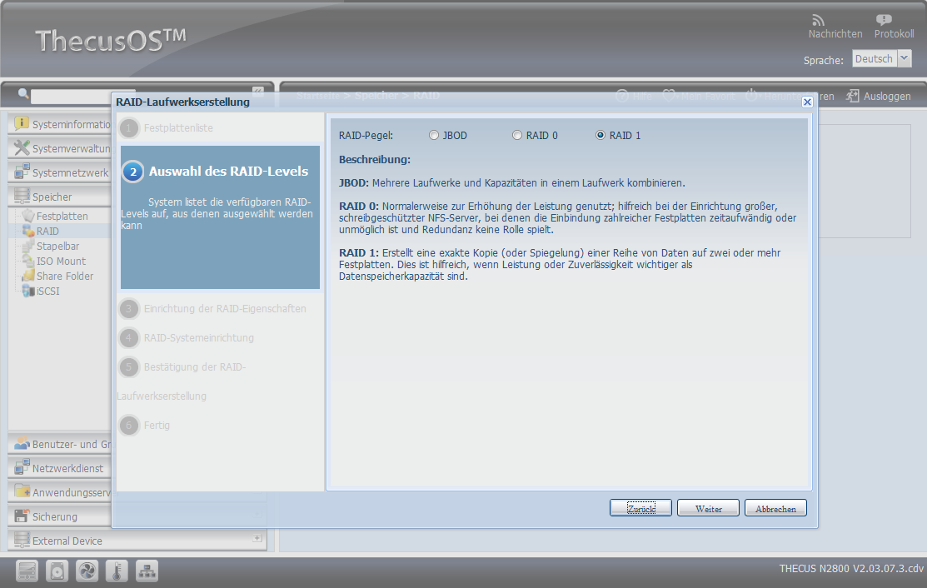
Task: Click the Systeminformation info icon
Action: [x=22, y=123]
